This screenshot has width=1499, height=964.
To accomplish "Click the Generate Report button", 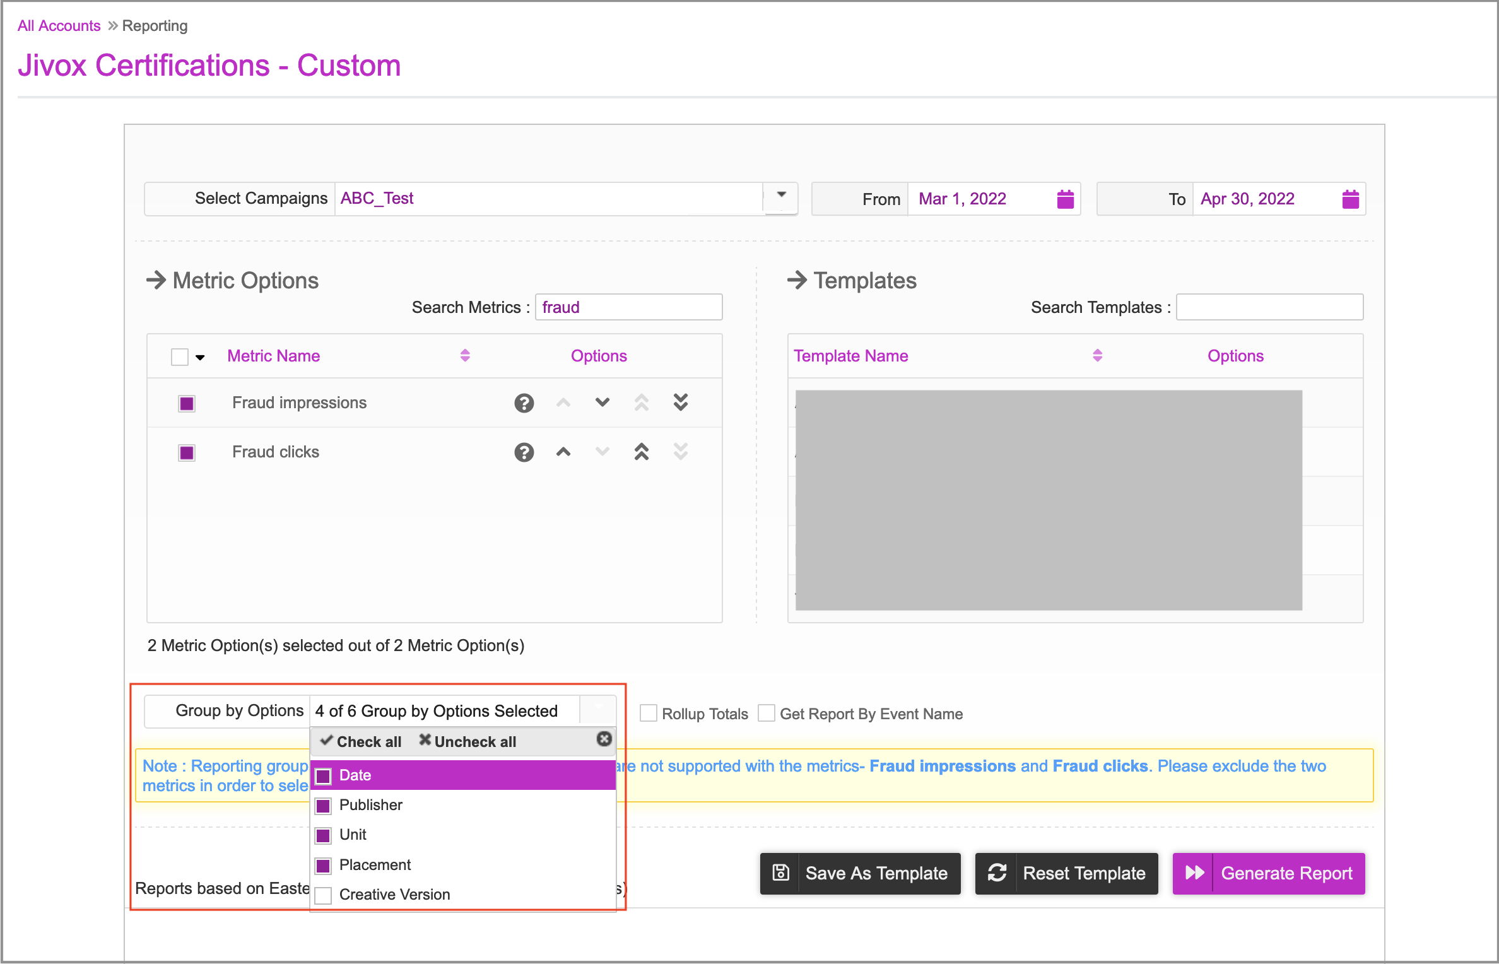I will (x=1268, y=873).
